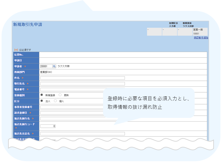Click the 事業者登録番号 input field
The width and height of the screenshot is (222, 164).
(x=72, y=107)
